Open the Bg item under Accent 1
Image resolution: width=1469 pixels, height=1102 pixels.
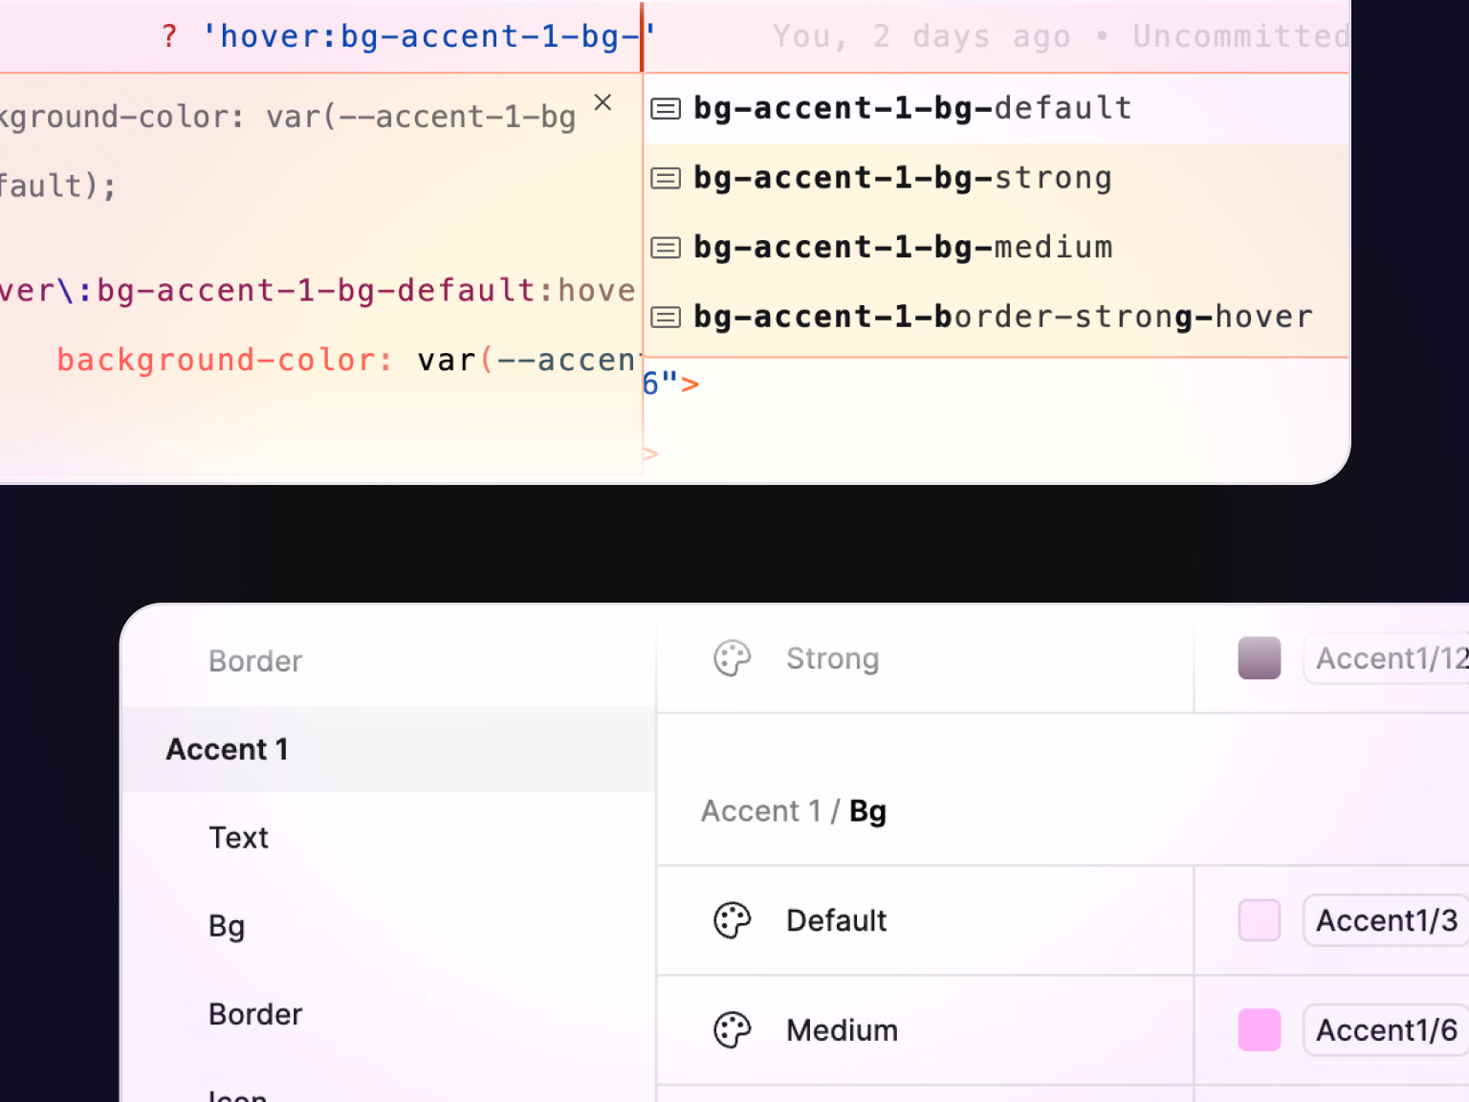[x=227, y=926]
